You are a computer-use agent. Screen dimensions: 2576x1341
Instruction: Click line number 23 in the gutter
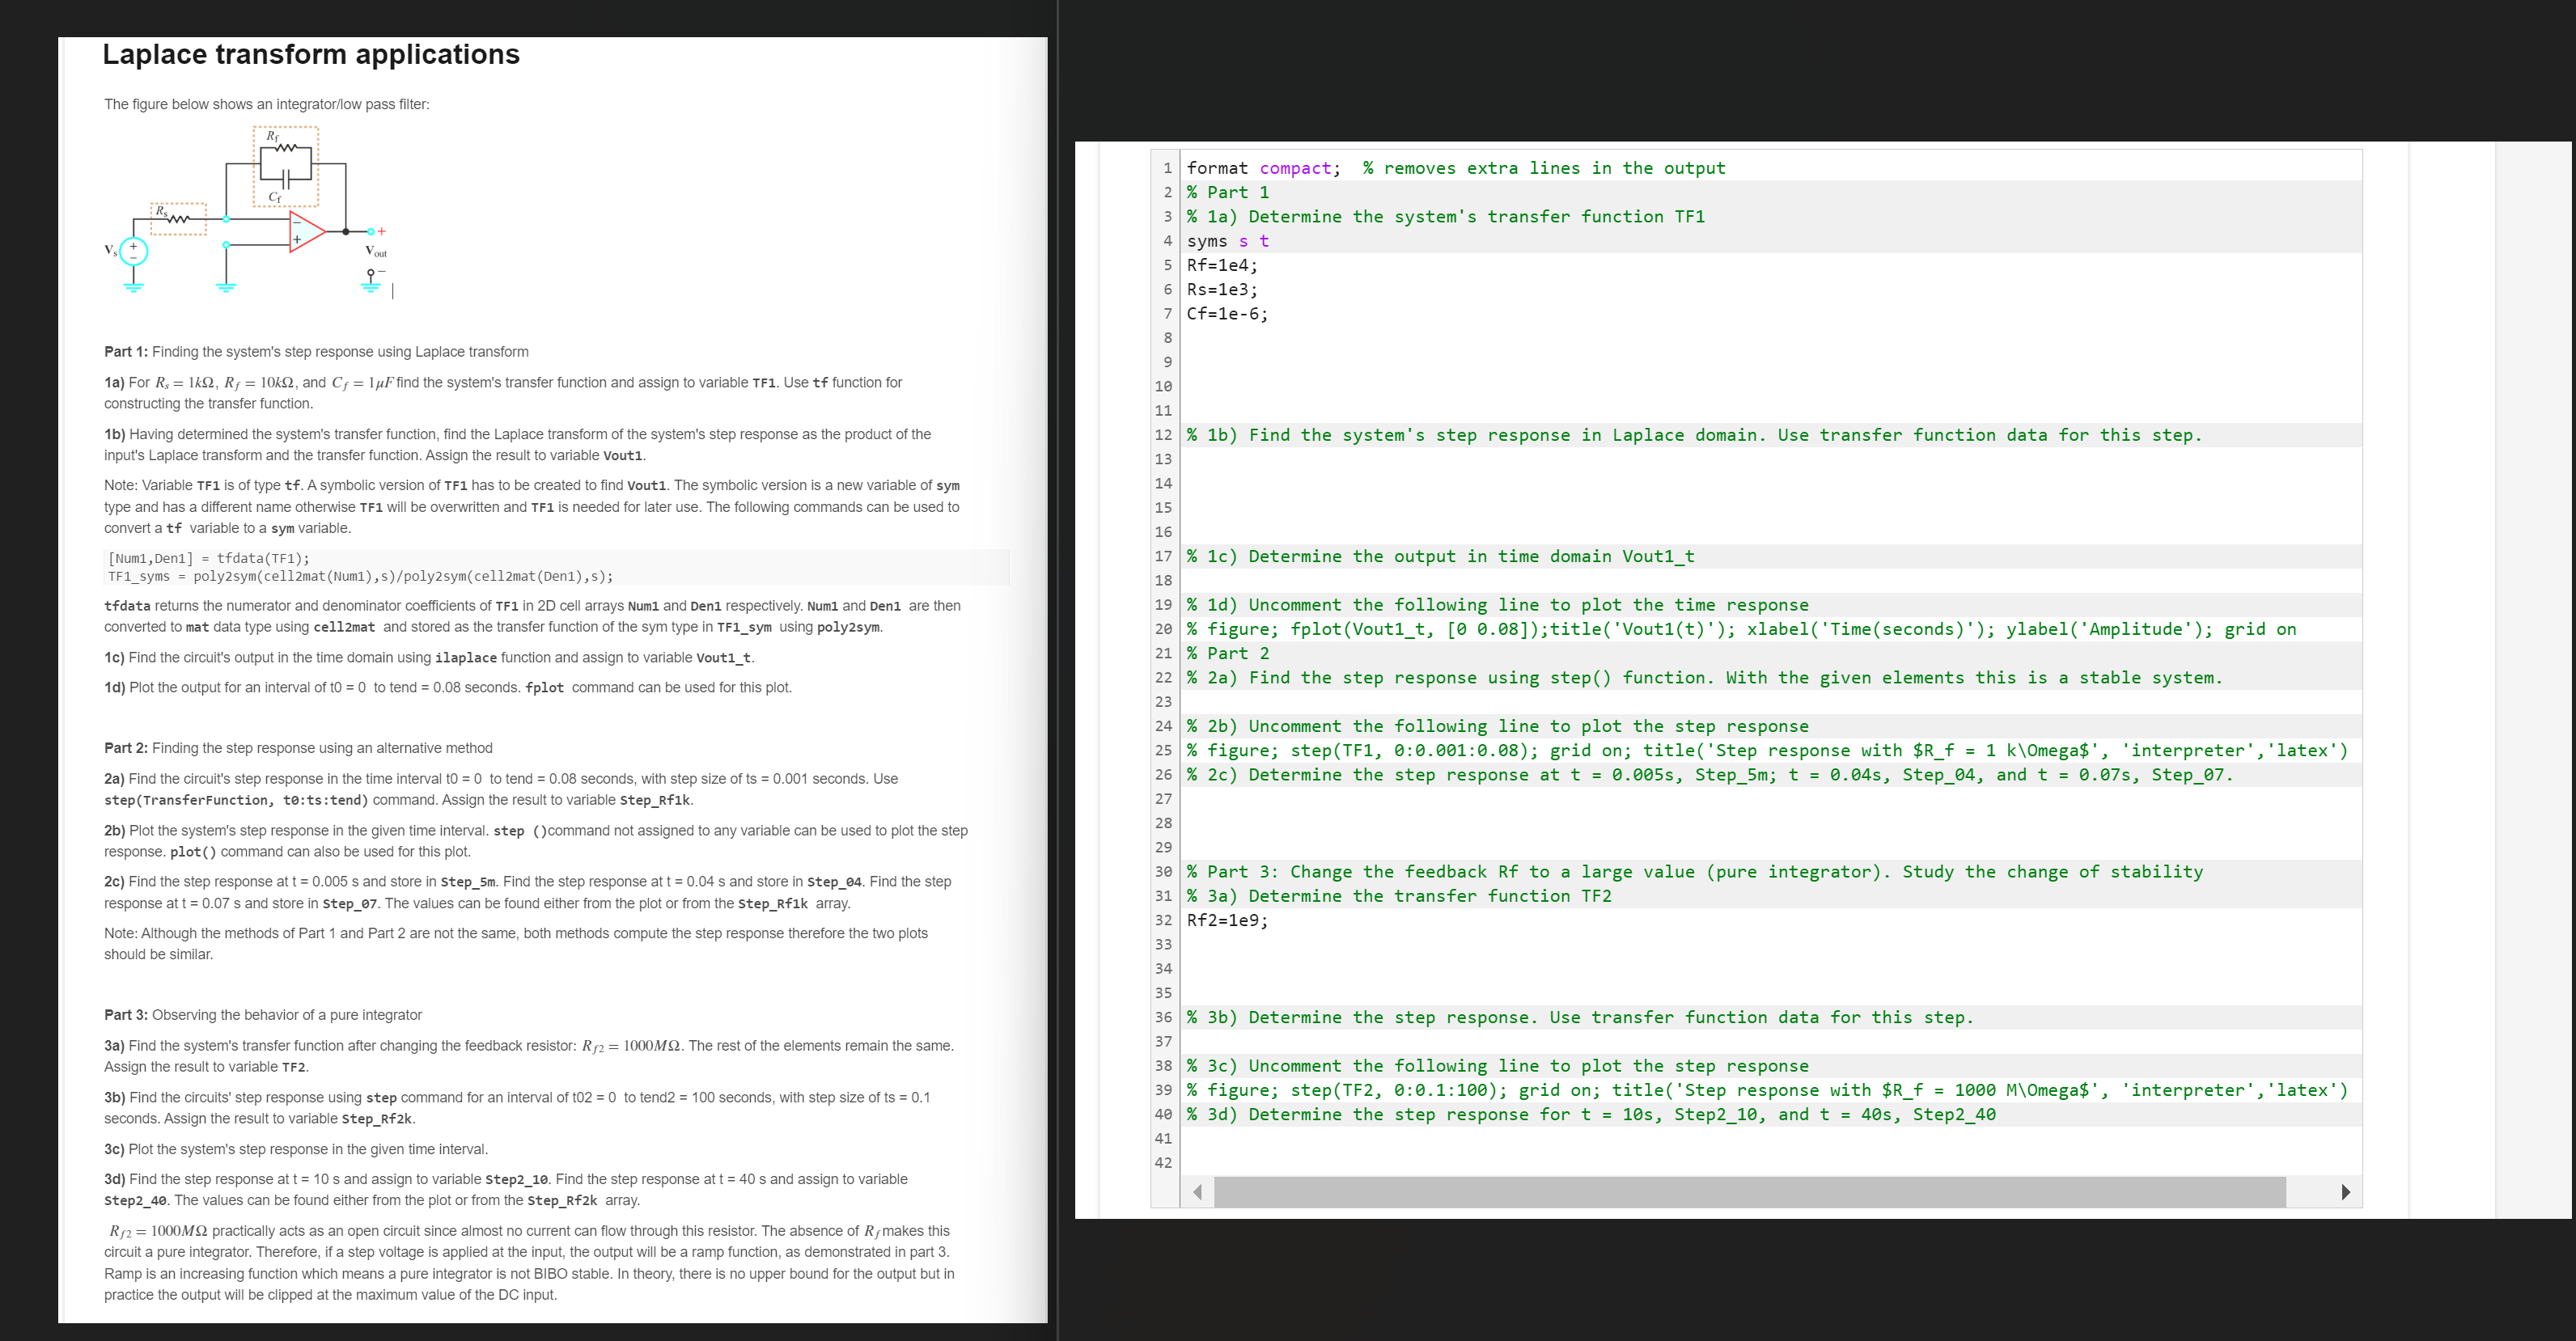[x=1163, y=702]
